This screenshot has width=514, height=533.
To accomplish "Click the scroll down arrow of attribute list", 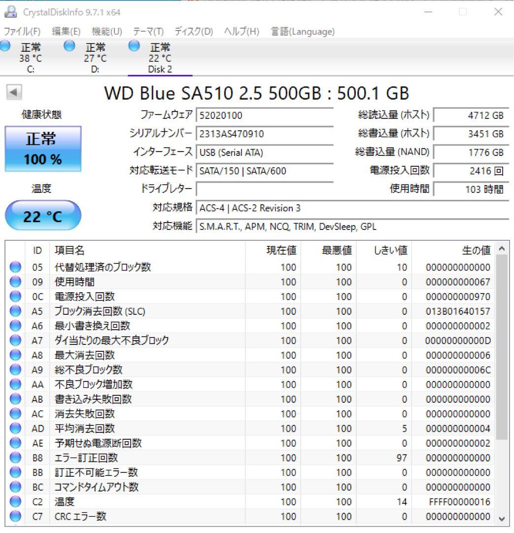I will click(x=502, y=519).
